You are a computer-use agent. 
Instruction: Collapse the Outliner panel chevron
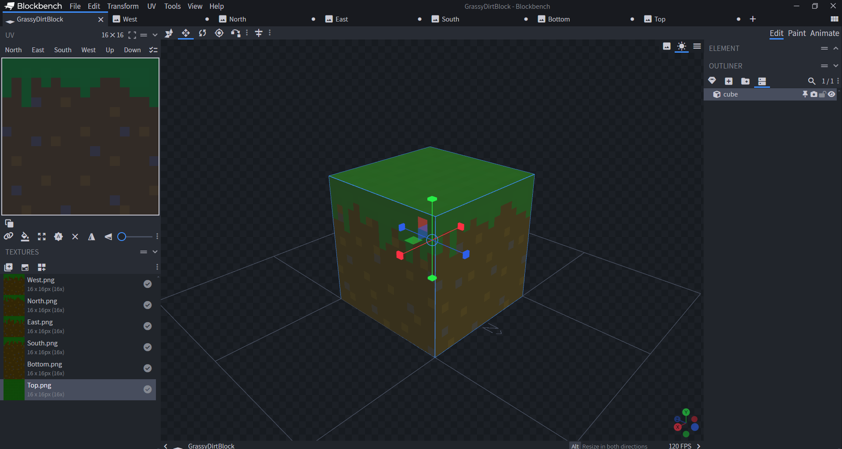835,66
